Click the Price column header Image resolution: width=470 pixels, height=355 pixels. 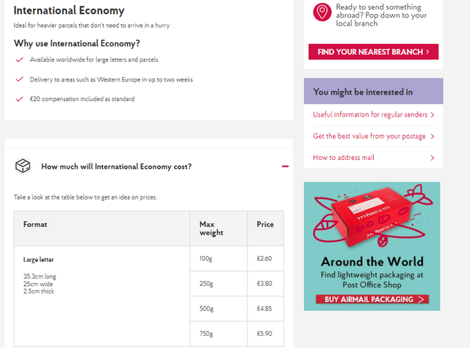pos(264,224)
